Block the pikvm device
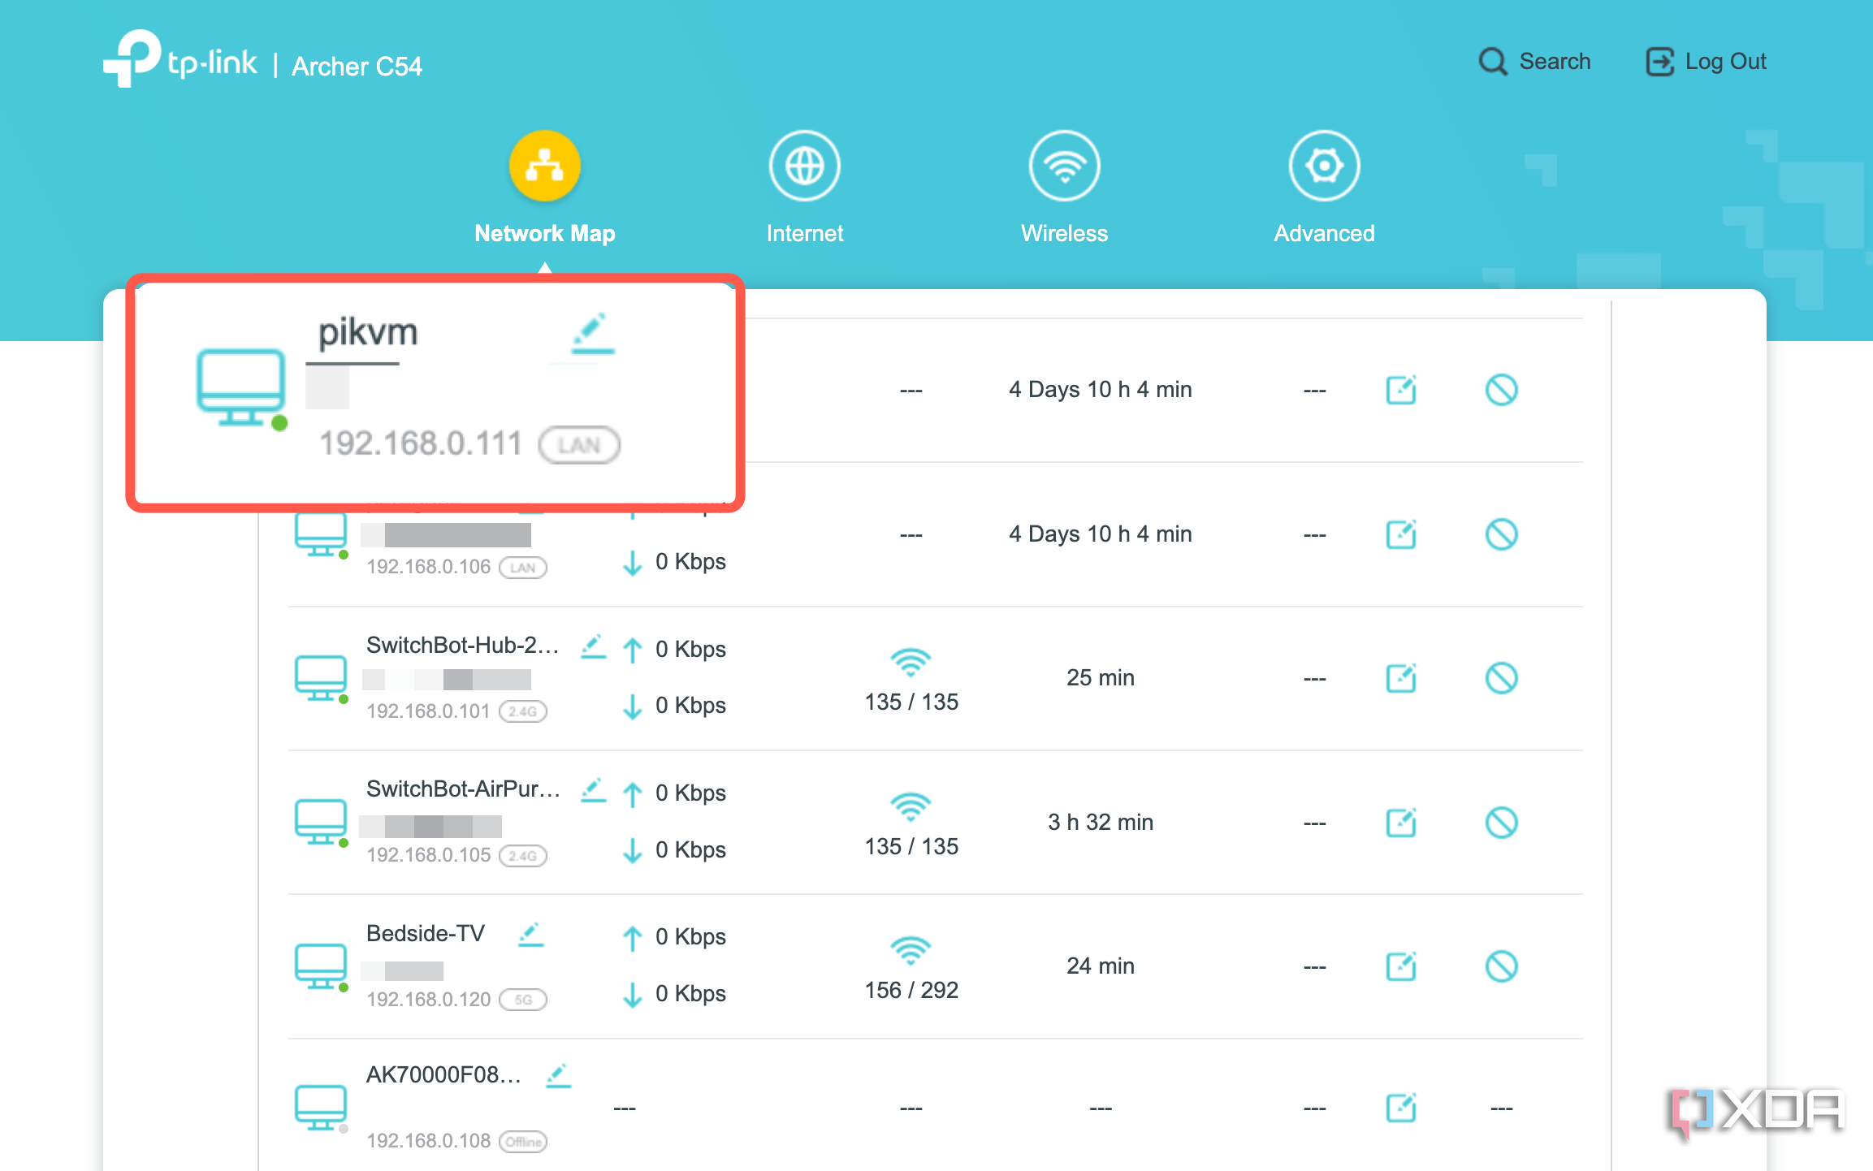 point(1501,390)
